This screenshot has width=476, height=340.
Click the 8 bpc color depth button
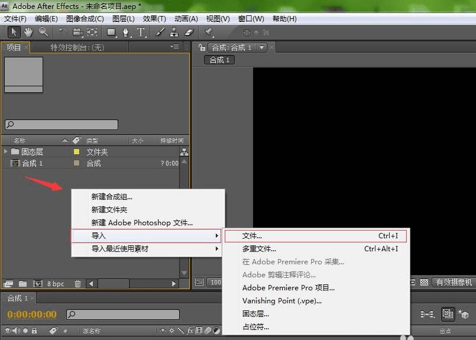[56, 284]
